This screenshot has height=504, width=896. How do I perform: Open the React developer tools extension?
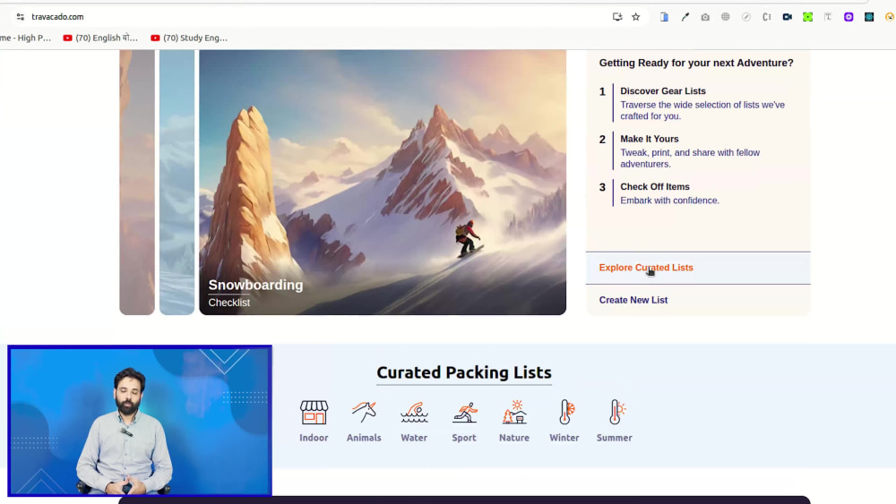click(869, 17)
